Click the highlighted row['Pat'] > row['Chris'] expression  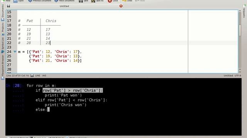click(x=73, y=90)
